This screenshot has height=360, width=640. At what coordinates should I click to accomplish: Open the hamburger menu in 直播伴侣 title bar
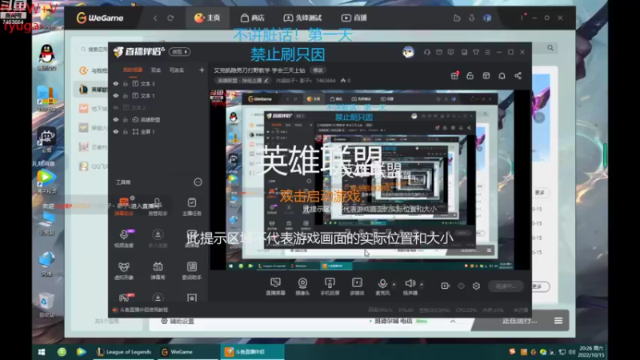[x=487, y=52]
